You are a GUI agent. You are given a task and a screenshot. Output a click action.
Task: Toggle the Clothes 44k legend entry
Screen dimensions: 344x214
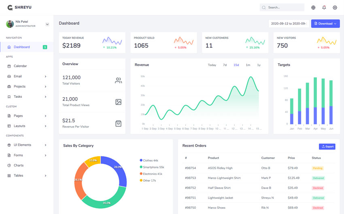click(149, 160)
